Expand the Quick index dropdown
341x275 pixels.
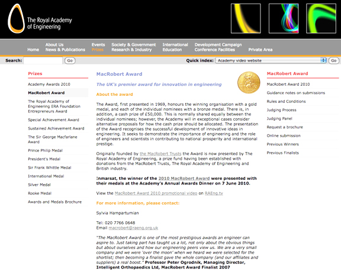(x=271, y=60)
